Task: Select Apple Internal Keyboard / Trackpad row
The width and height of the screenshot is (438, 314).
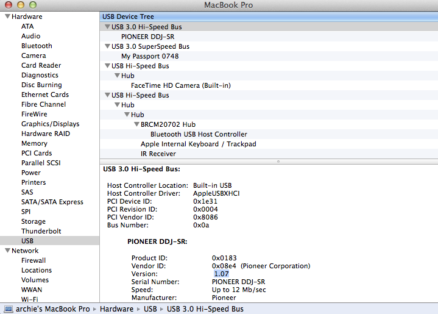Action: click(269, 144)
